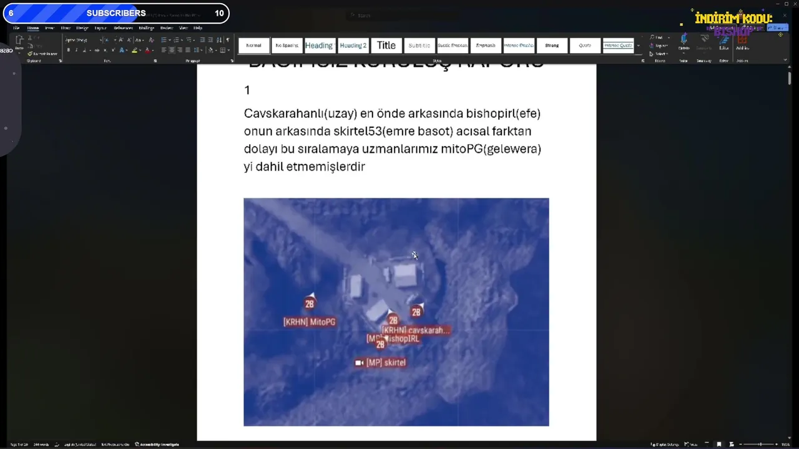Apply the Title style
Screen dimensions: 799x449
click(x=386, y=46)
